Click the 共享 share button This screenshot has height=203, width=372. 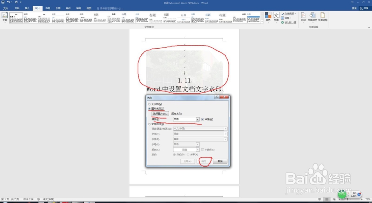coord(364,8)
